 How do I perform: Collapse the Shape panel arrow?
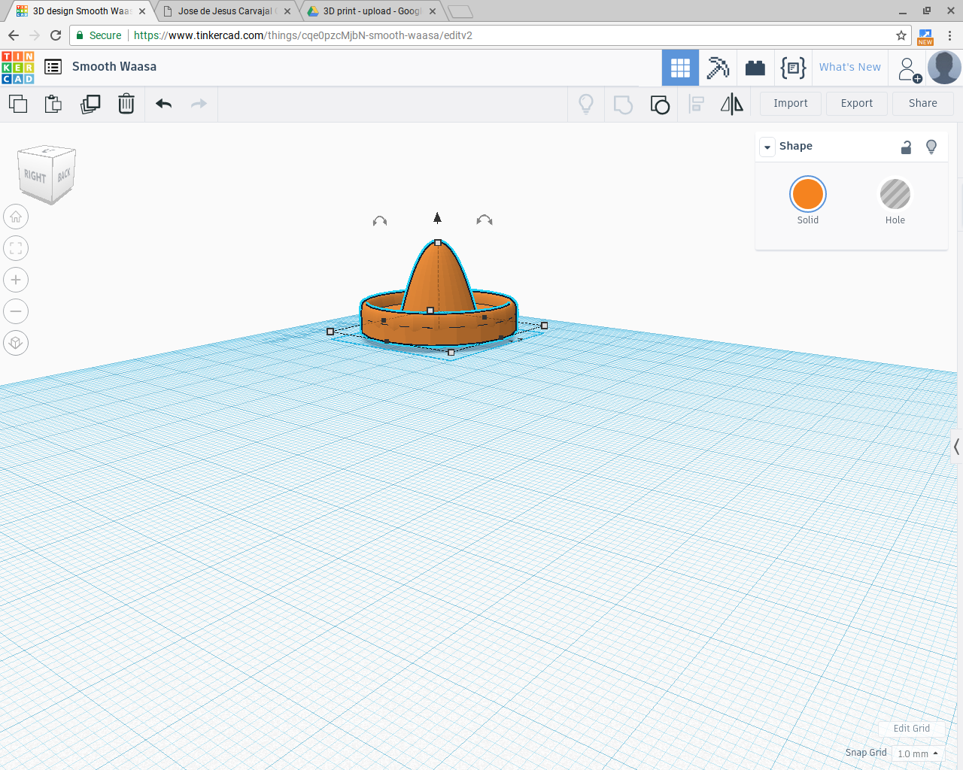click(767, 147)
